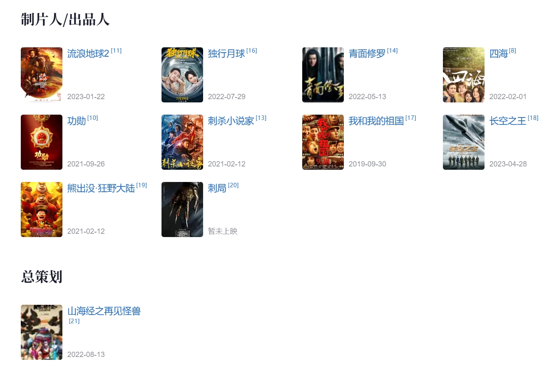This screenshot has height=377, width=551.
Task: Click footnote [20] next to 刺局
Action: point(233,185)
